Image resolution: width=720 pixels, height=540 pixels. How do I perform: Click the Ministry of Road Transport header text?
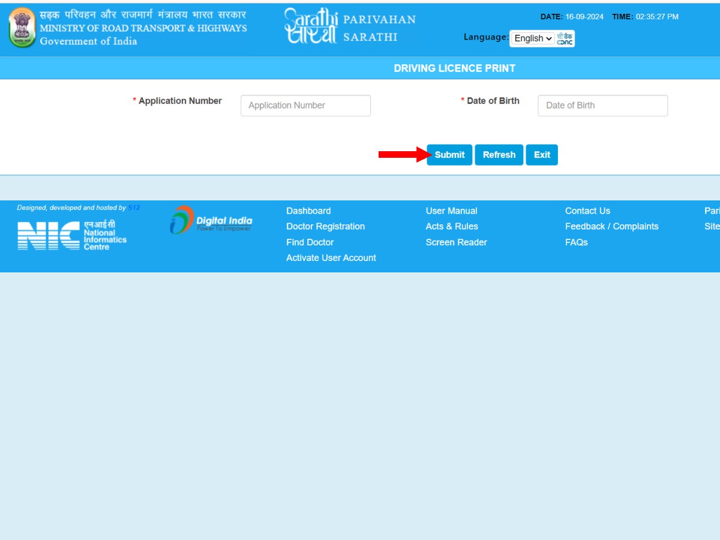[144, 28]
